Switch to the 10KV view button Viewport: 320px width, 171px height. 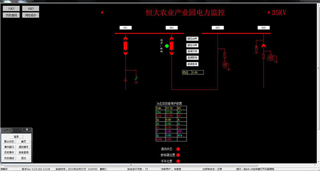(31, 8)
